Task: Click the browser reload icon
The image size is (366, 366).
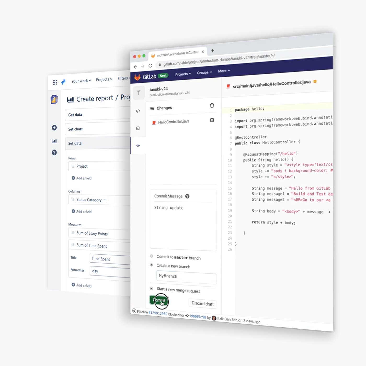Action: [150, 66]
